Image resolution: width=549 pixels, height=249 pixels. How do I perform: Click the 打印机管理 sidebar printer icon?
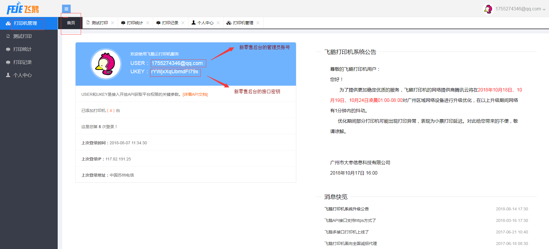(8, 23)
